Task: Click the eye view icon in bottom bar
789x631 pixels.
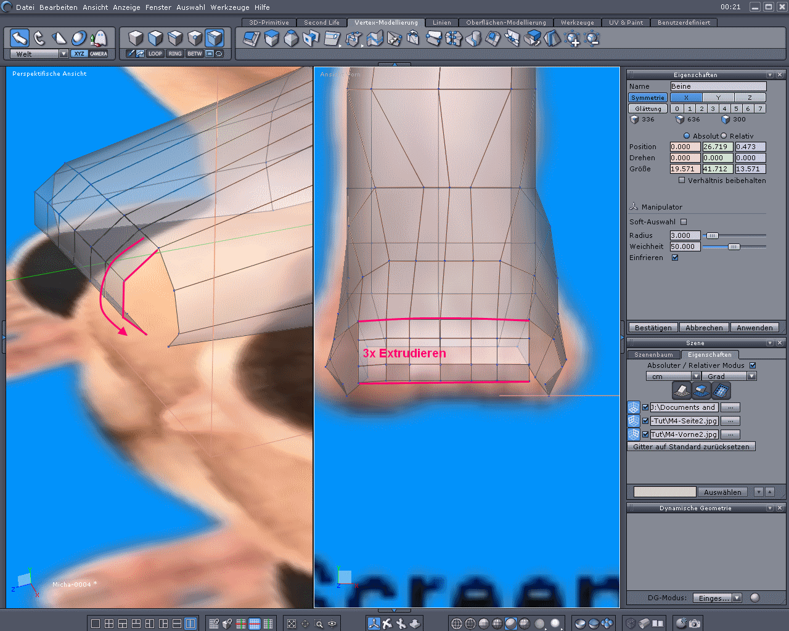Action: click(332, 624)
